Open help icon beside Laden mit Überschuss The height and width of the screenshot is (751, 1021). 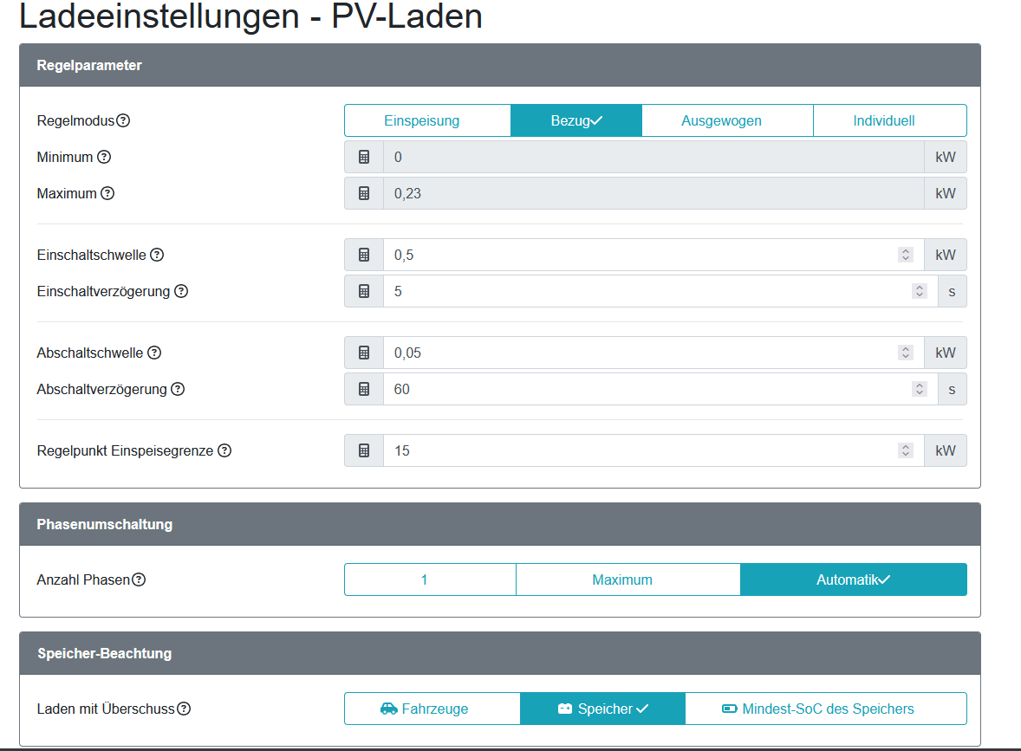(x=185, y=709)
